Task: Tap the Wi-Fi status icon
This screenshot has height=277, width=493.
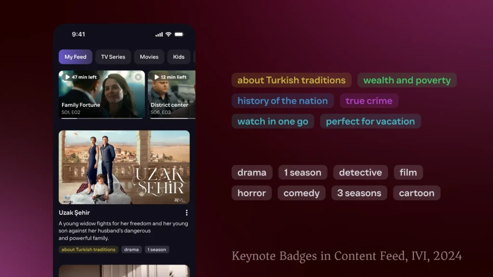Action: pos(169,35)
